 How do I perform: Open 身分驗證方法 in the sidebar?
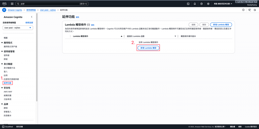coord(9,68)
